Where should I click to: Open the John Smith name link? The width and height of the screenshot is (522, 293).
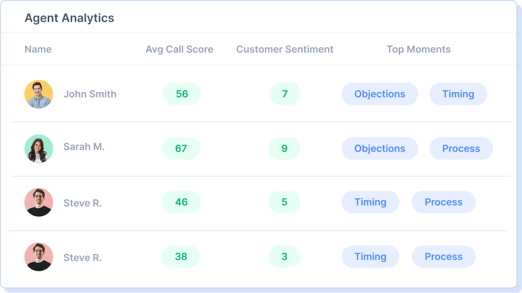[90, 94]
